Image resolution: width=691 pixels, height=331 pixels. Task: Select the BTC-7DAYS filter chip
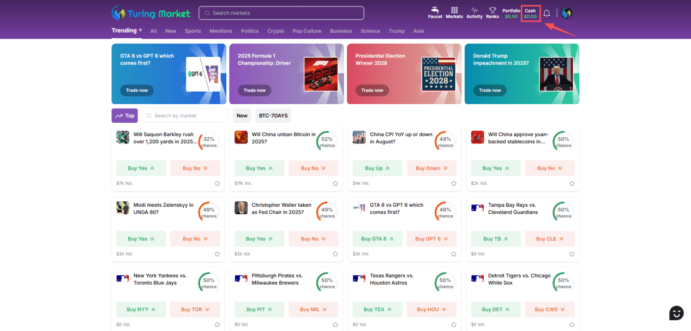[x=273, y=116]
